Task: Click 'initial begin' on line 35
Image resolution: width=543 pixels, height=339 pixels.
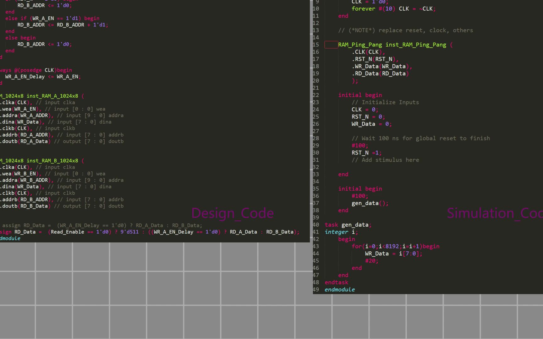Action: [360, 189]
